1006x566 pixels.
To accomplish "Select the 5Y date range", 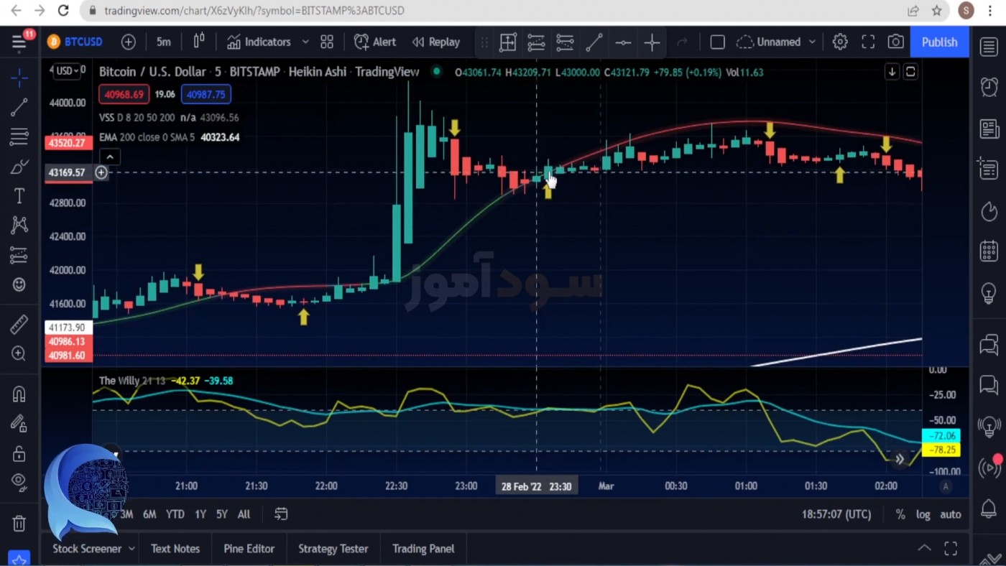I will tap(222, 514).
